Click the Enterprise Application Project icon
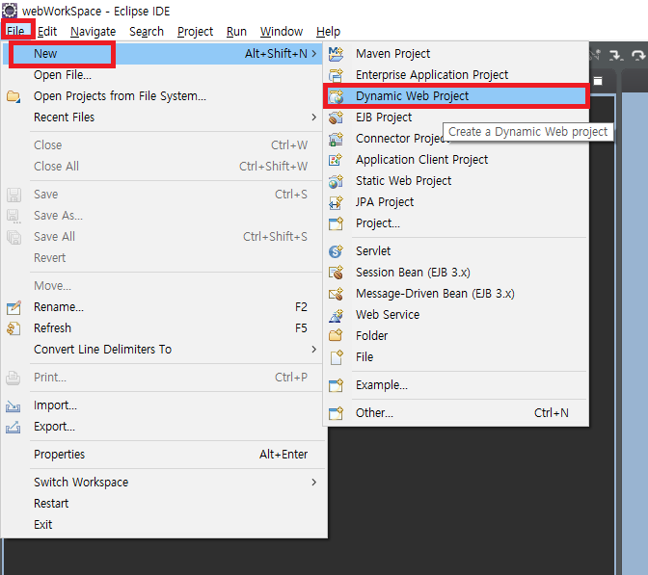This screenshot has width=648, height=575. (336, 75)
